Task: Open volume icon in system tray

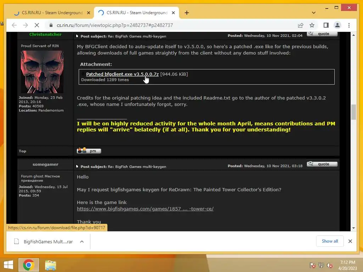Action: [x=329, y=265]
